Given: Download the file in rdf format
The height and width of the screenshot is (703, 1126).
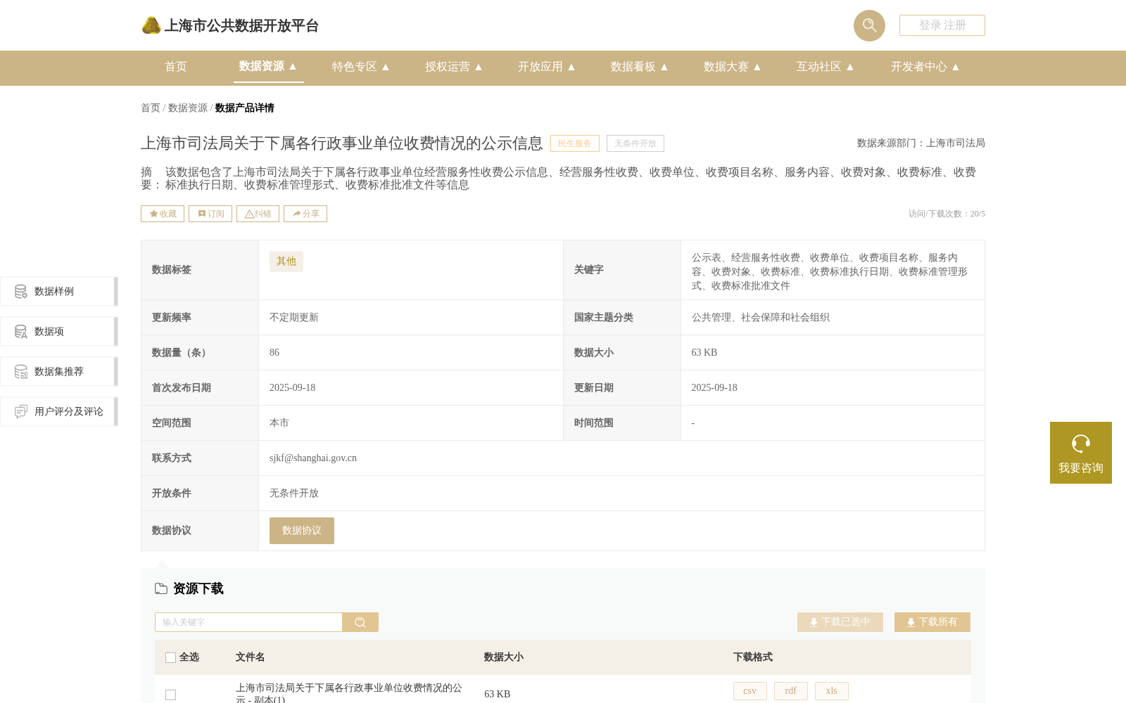Looking at the screenshot, I should [x=791, y=691].
